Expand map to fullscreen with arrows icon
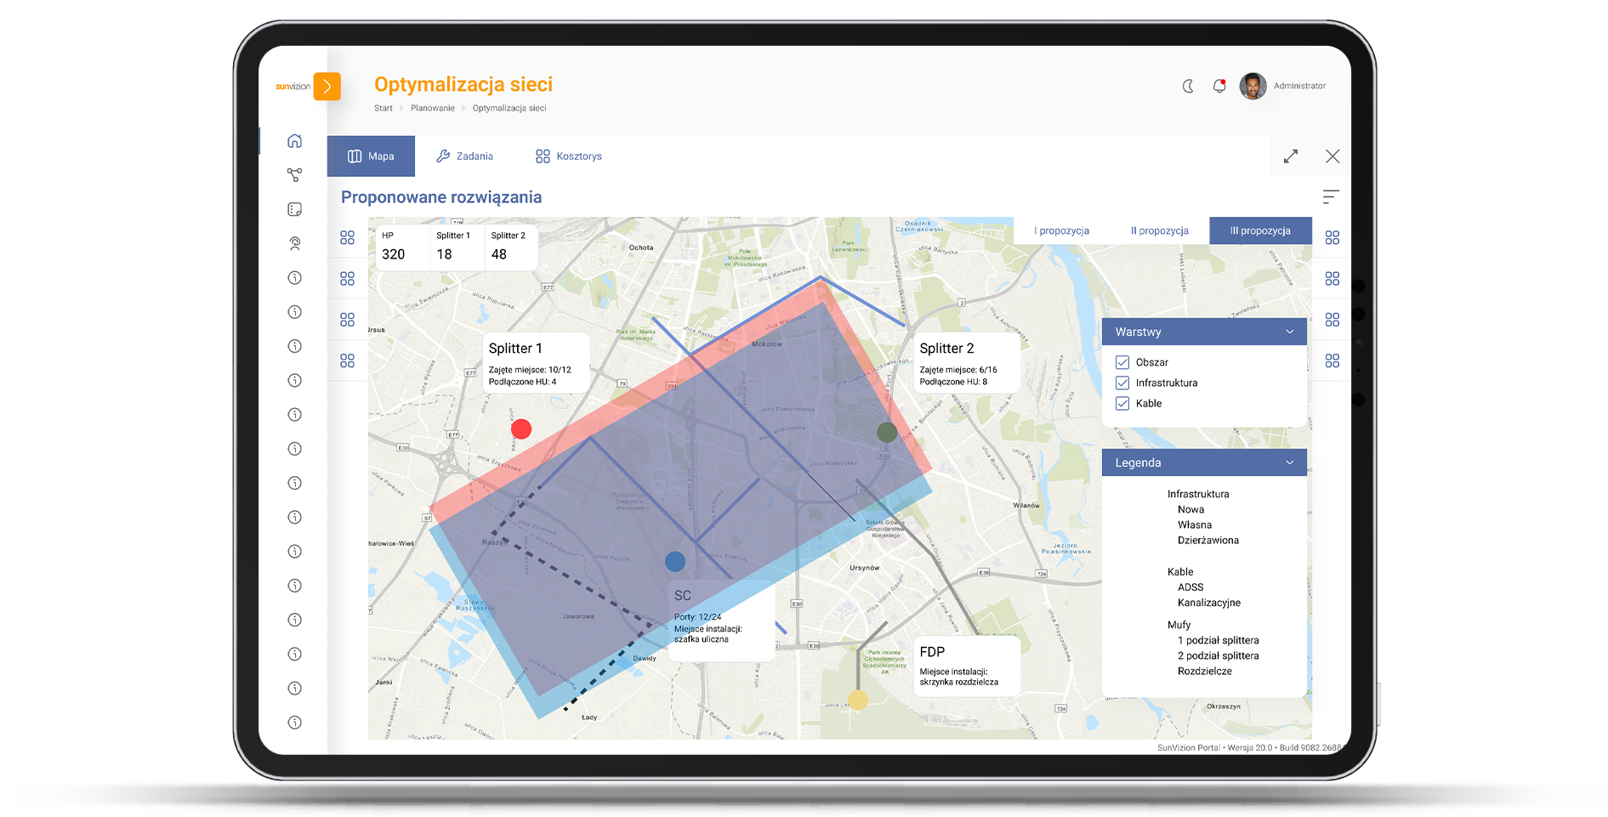The image size is (1608, 817). point(1291,156)
